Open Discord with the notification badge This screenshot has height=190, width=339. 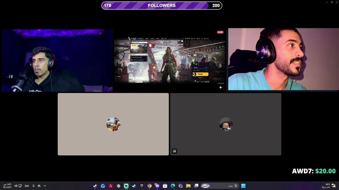click(157, 186)
